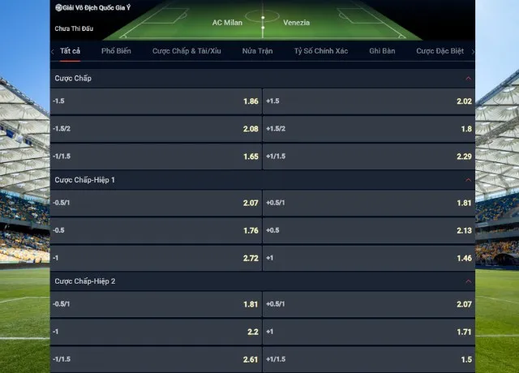The image size is (519, 373).
Task: Switch to the Phổ Biến tab
Action: coord(117,51)
